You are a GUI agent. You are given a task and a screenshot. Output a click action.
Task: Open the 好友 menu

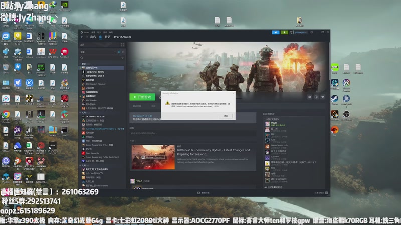click(x=99, y=32)
